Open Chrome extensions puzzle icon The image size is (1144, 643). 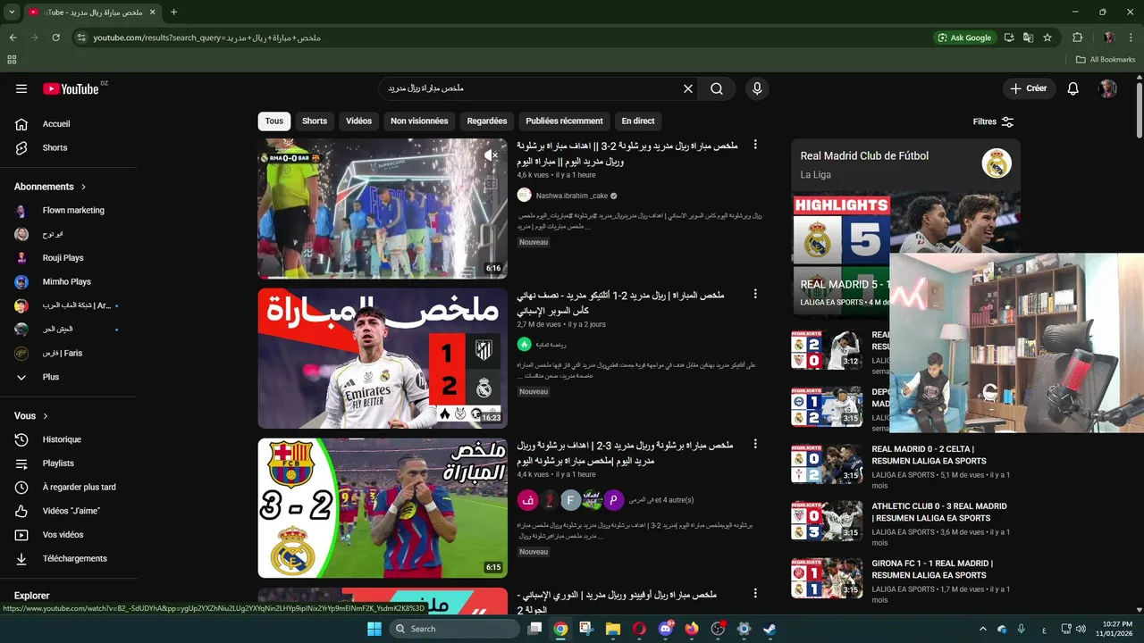[x=1078, y=38]
